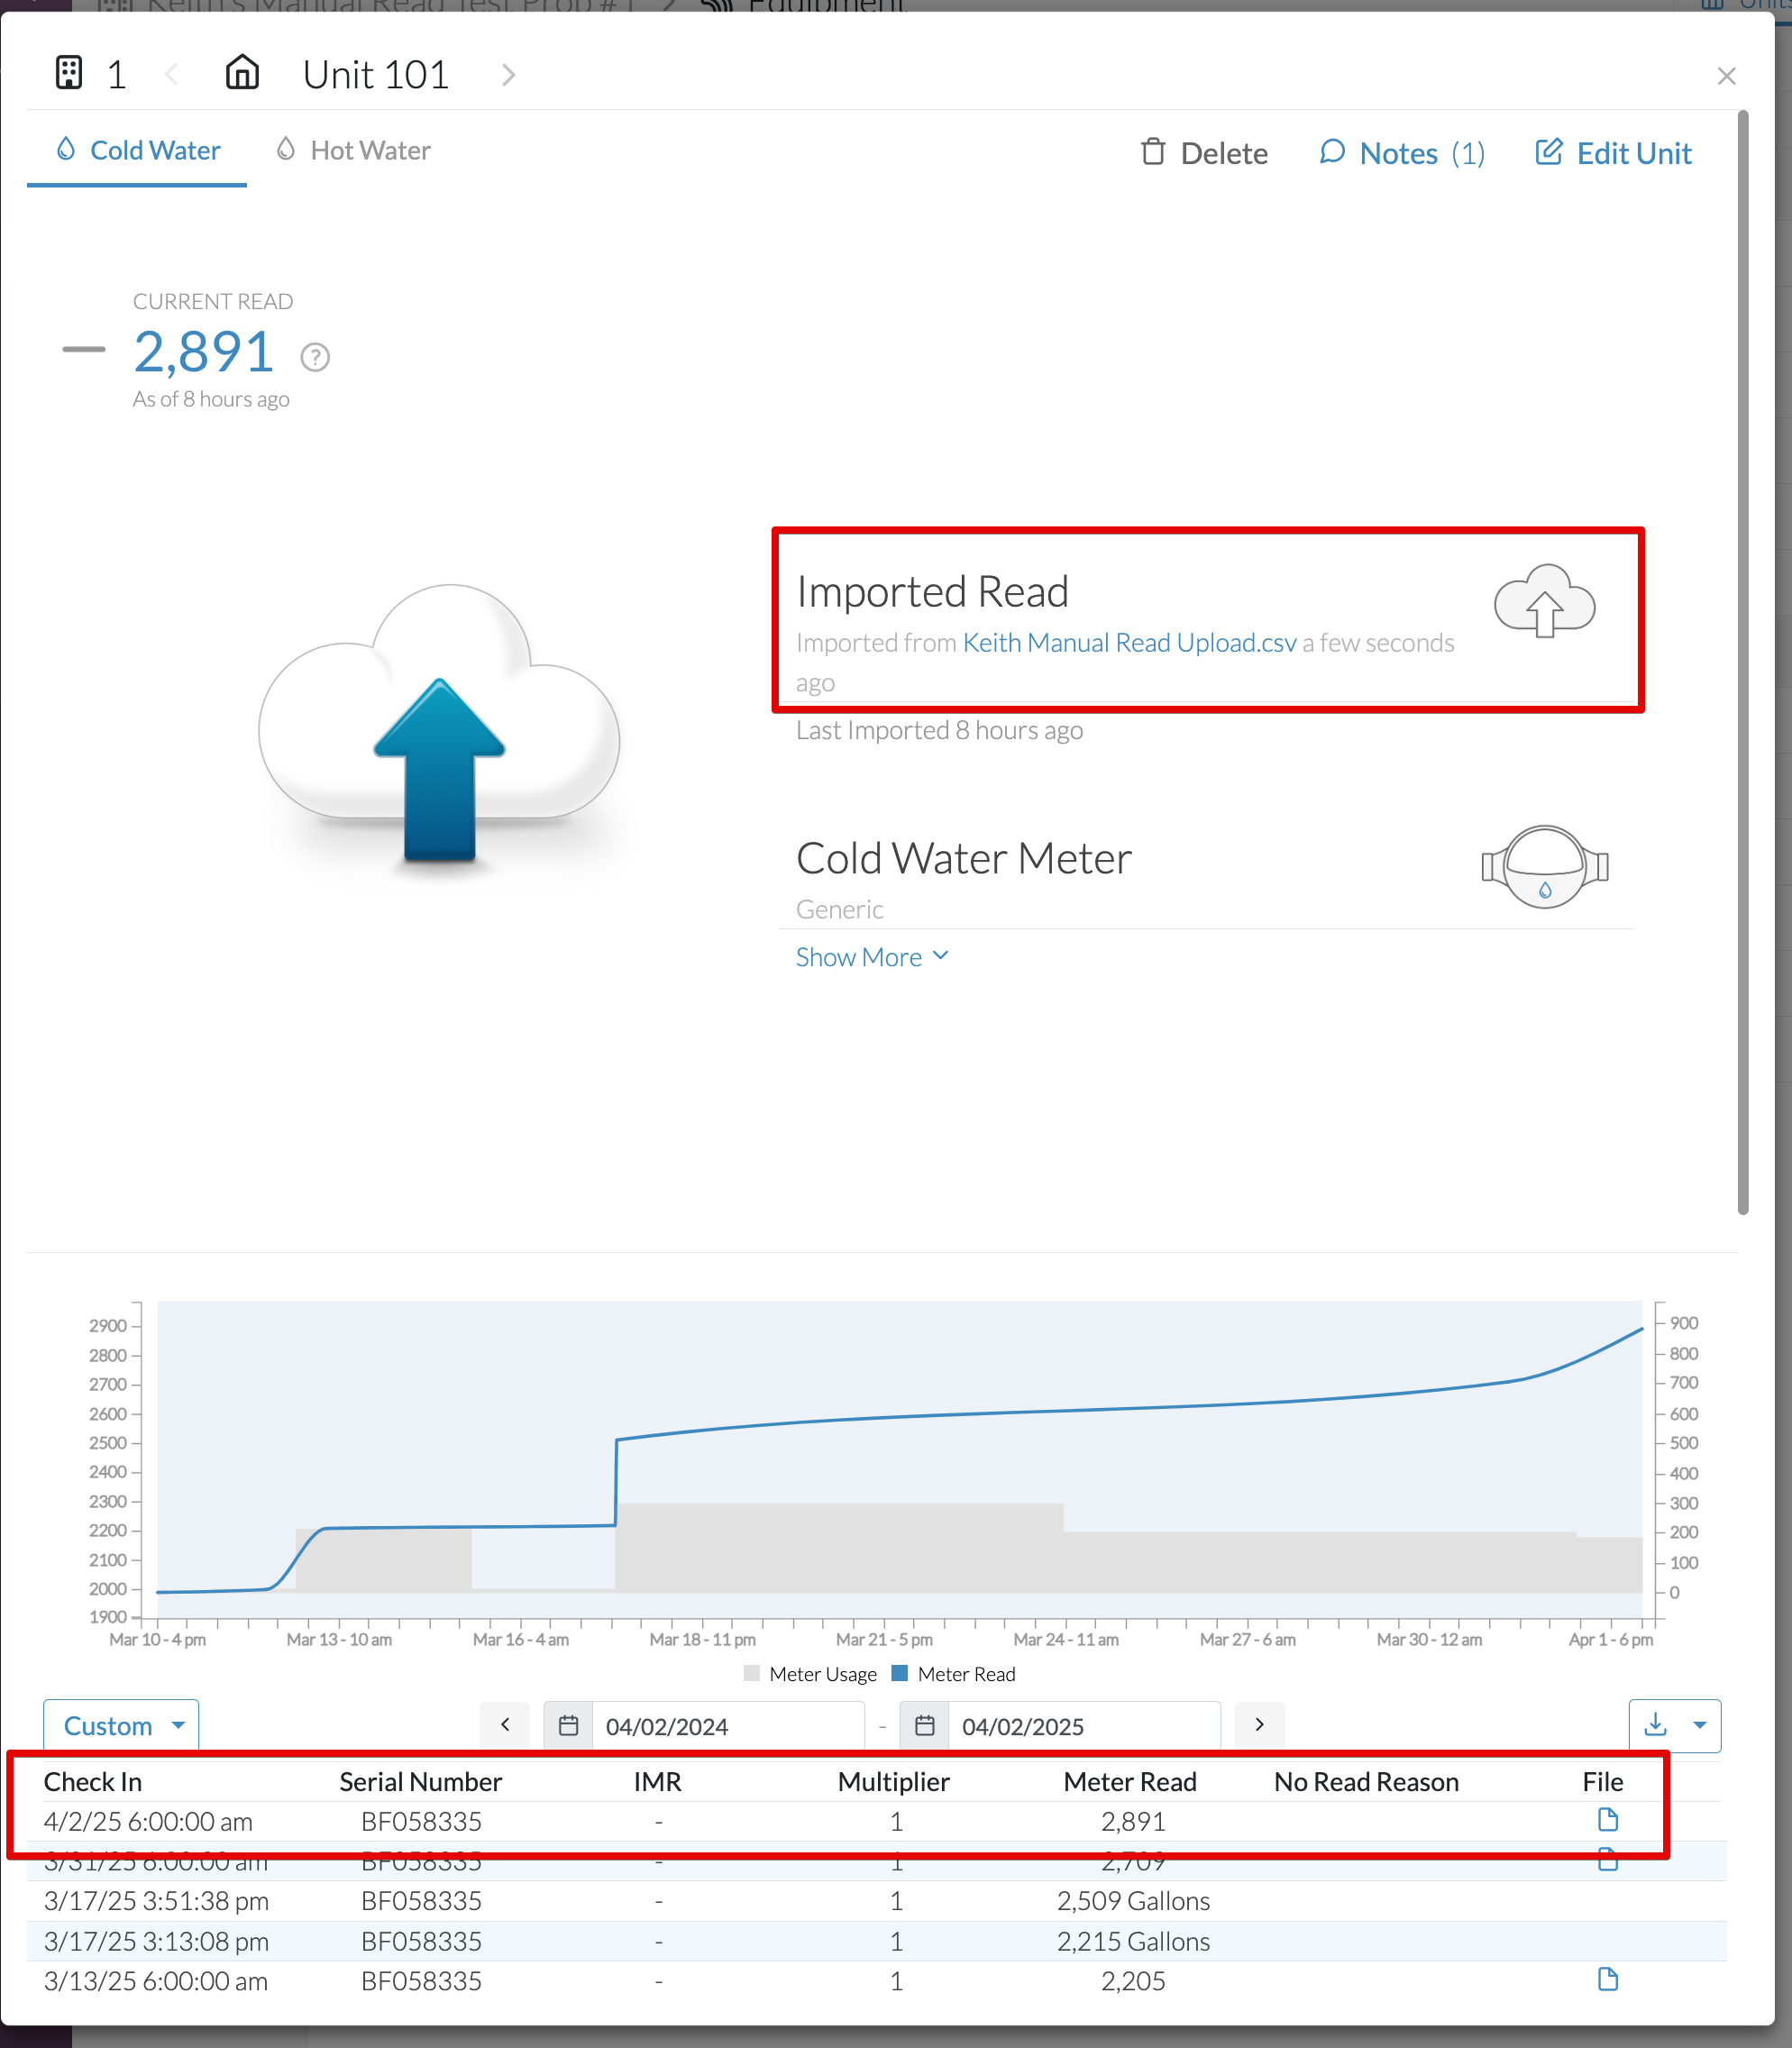Click the 04/02/2025 end date field
The height and width of the screenshot is (2048, 1792).
(x=1084, y=1726)
